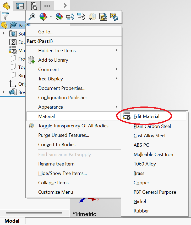Image resolution: width=191 pixels, height=225 pixels.
Task: Click the Edit Material gear icon
Action: [127, 116]
